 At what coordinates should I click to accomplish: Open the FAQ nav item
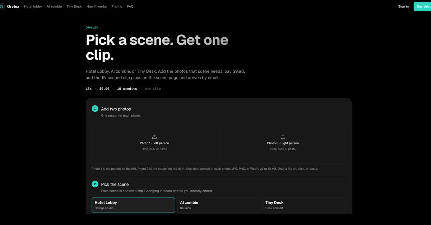[x=130, y=6]
